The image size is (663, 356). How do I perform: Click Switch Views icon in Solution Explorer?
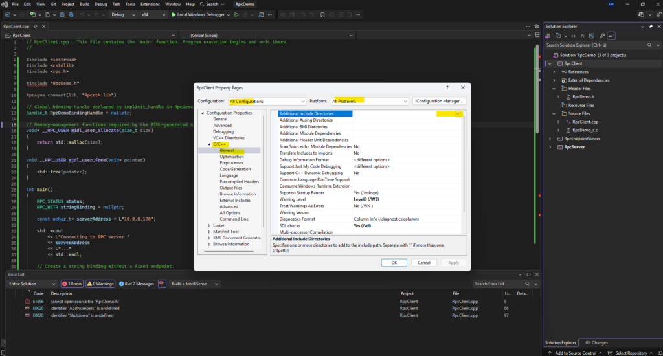point(548,36)
